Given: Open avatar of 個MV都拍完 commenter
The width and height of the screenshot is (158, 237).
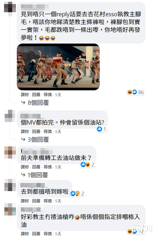Looking at the screenshot, I should 10,116.
